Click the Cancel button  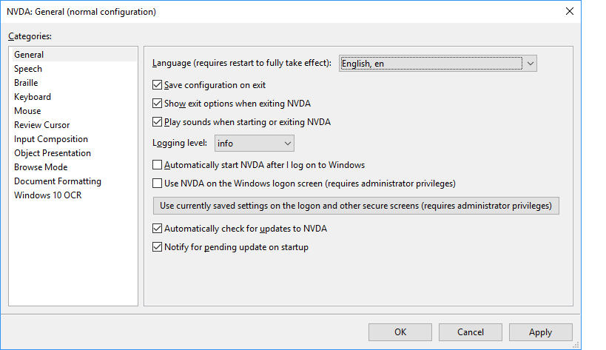471,332
